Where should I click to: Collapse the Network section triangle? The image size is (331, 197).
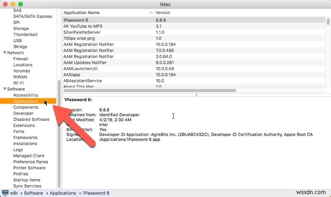pyautogui.click(x=5, y=52)
